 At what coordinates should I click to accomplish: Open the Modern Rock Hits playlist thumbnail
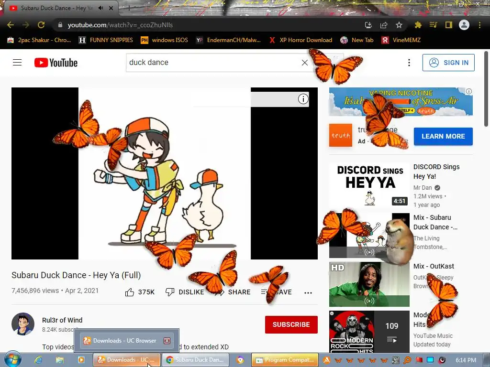369,332
